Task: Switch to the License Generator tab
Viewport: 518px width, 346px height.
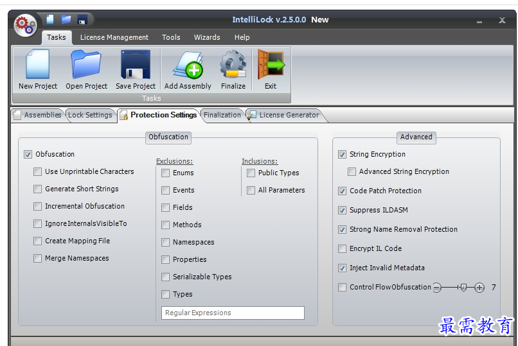Action: click(285, 115)
